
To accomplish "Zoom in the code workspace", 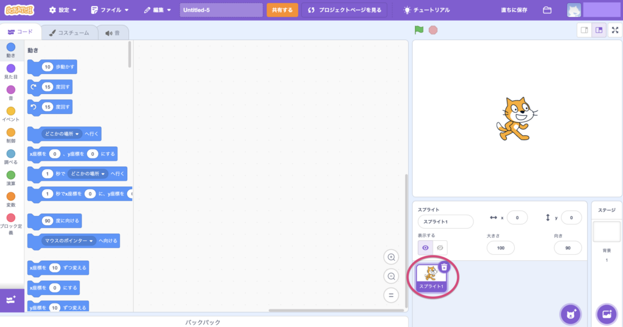I will (391, 257).
